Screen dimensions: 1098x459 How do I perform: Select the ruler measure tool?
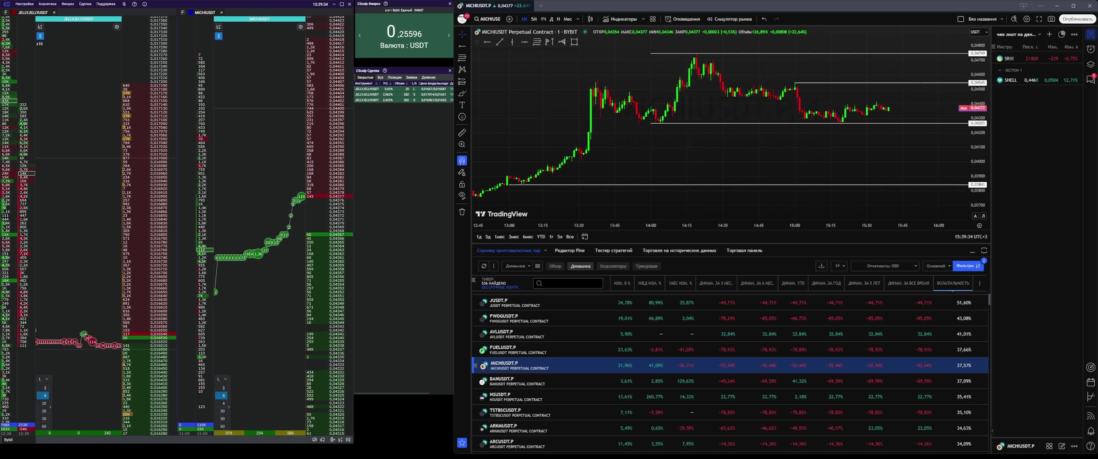[x=462, y=133]
